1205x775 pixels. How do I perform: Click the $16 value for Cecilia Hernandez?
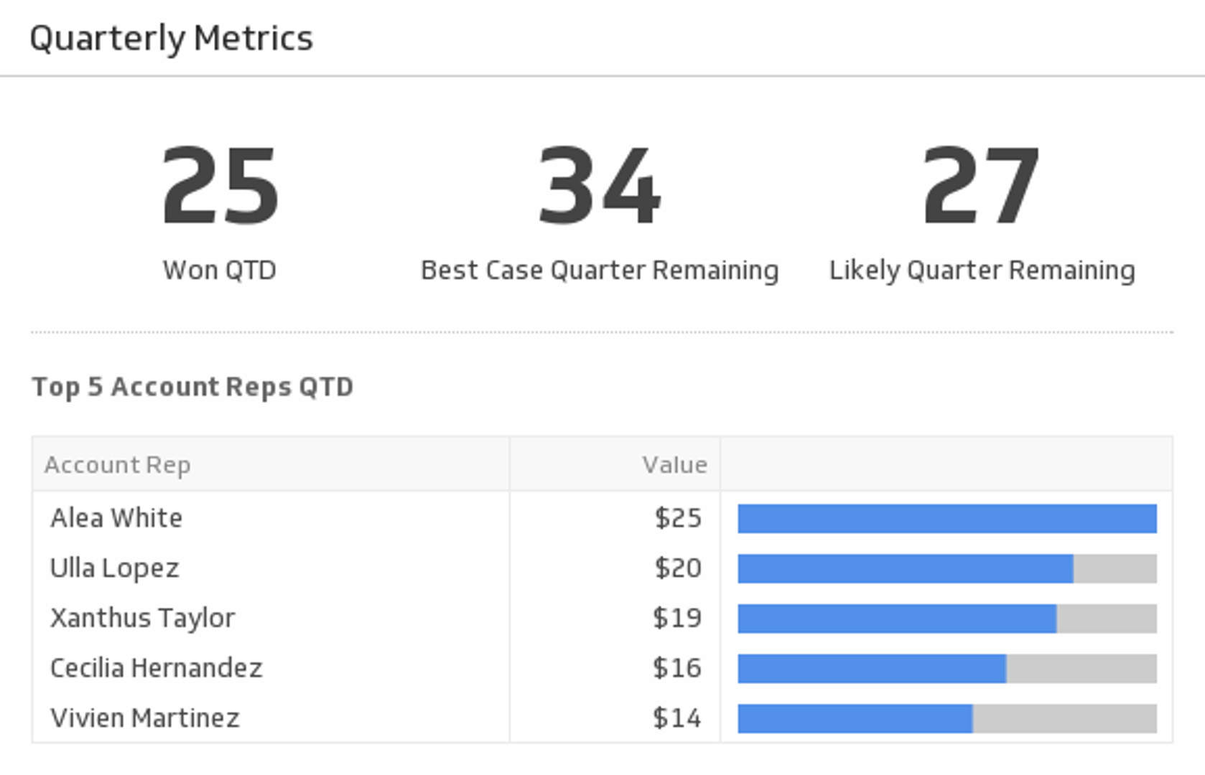coord(676,668)
